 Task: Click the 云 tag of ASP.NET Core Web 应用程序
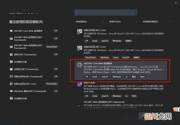[x=127, y=77]
